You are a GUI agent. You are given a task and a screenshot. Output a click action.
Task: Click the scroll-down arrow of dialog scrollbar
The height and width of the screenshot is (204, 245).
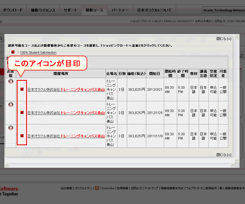237,160
